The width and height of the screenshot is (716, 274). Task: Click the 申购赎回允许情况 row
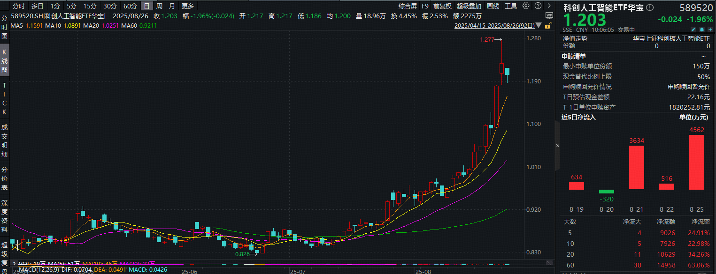(x=636, y=87)
